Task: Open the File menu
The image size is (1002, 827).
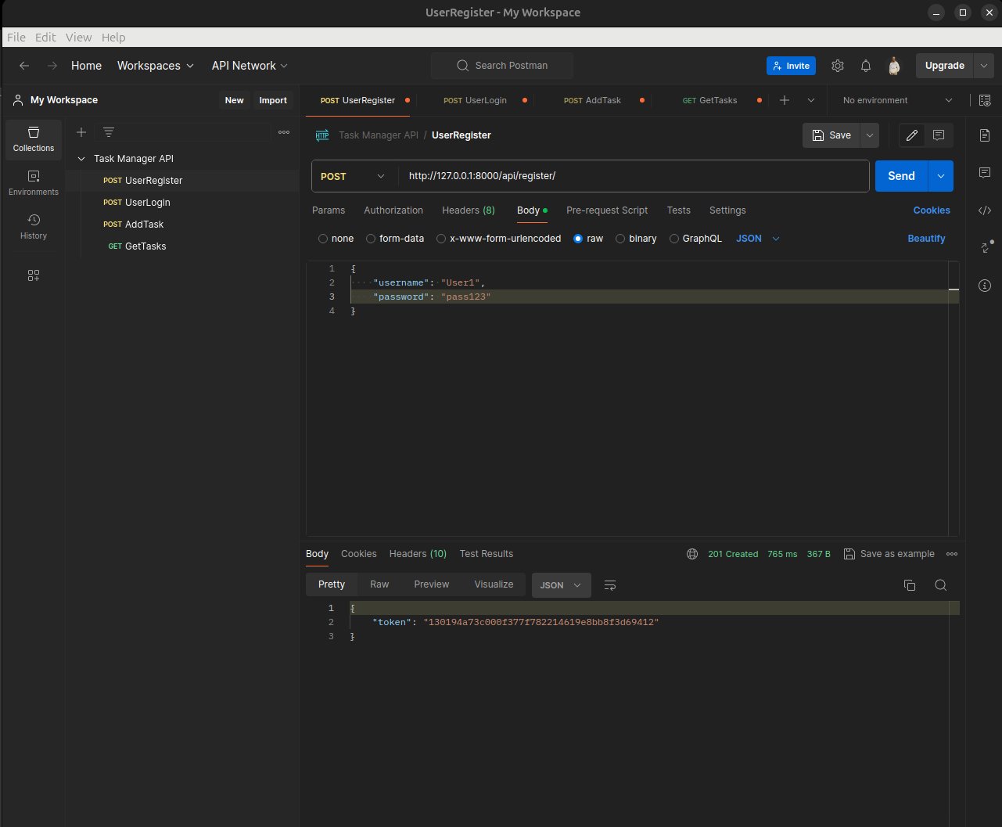Action: 16,37
